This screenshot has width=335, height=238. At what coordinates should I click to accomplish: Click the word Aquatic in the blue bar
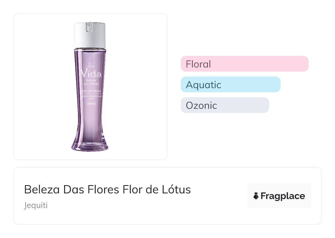203,85
